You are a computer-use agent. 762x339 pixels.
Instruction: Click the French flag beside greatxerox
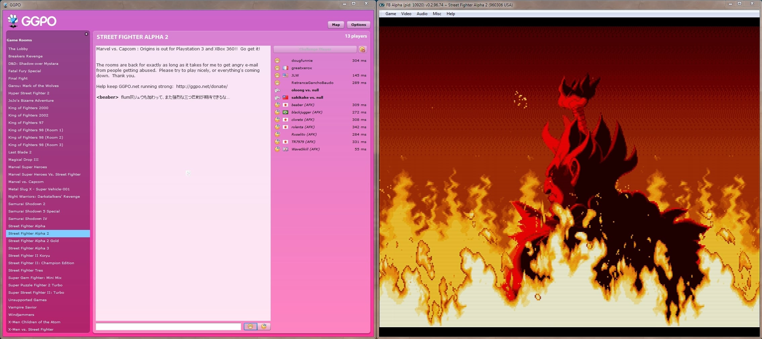click(x=285, y=68)
